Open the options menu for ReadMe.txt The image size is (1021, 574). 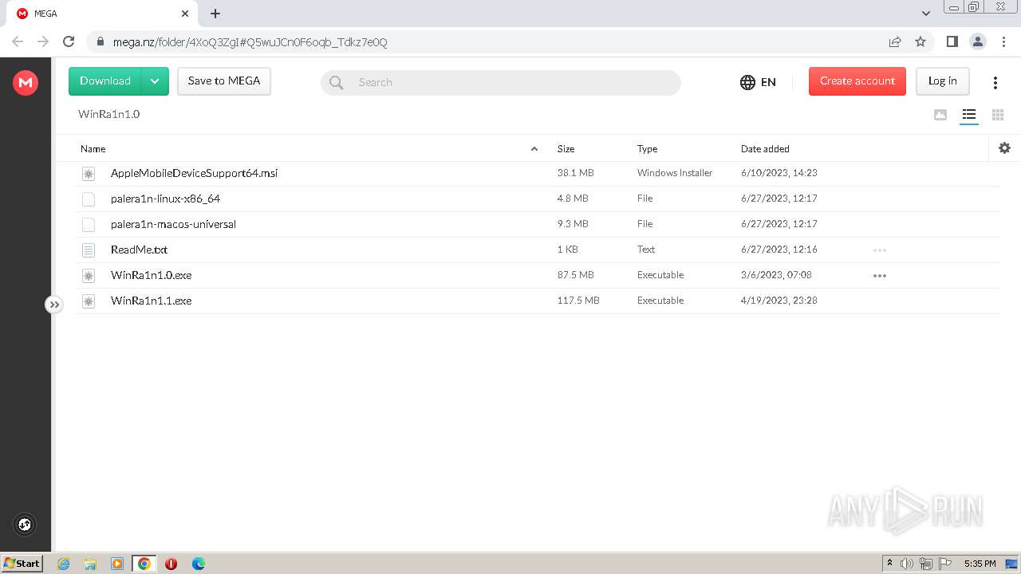click(x=880, y=250)
